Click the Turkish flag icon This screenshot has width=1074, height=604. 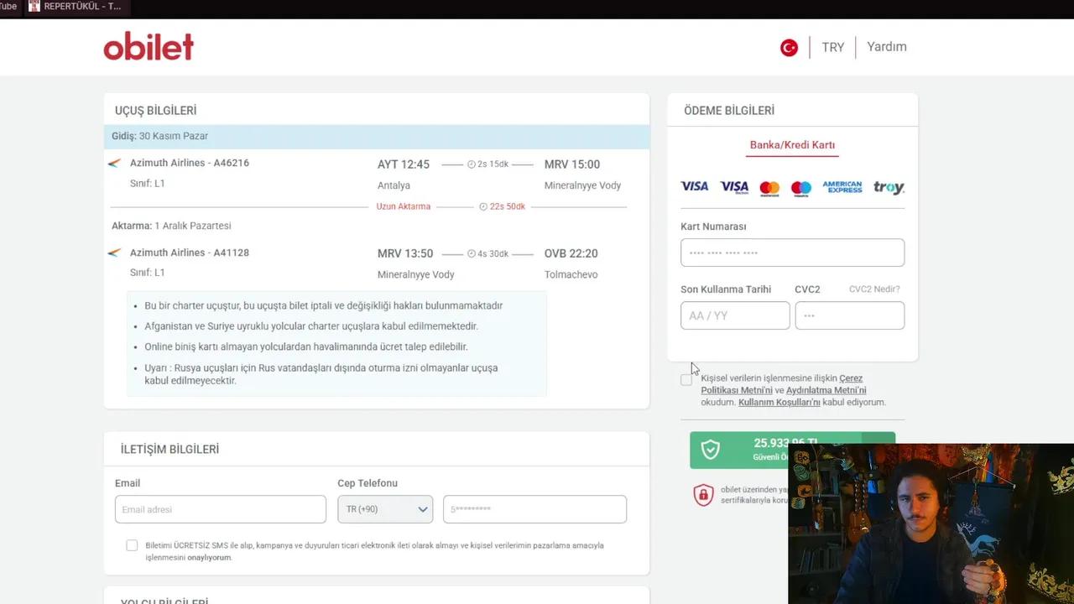pyautogui.click(x=789, y=48)
